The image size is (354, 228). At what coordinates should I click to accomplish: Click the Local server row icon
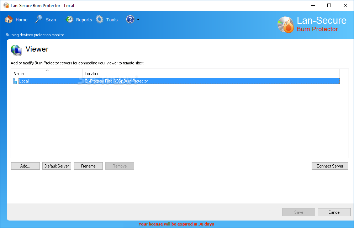click(15, 81)
